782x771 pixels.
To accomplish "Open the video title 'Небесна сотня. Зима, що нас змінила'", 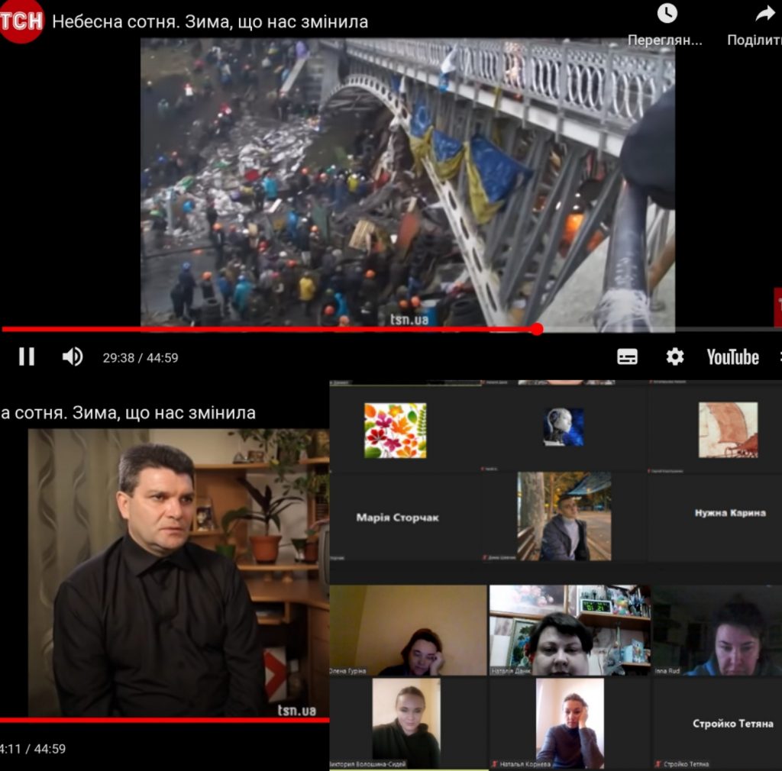I will (210, 22).
